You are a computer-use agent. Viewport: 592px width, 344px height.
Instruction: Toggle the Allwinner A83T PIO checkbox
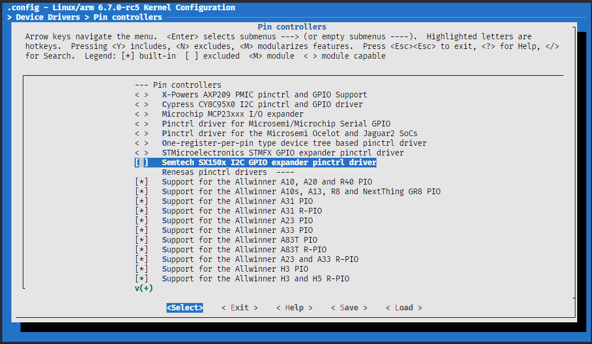pos(141,240)
